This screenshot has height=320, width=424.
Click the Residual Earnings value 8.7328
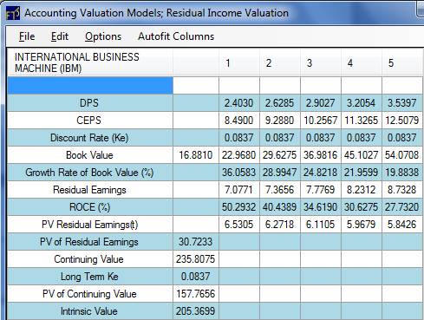click(402, 190)
